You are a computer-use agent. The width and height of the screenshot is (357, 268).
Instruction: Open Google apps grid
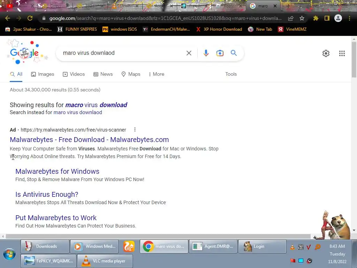pyautogui.click(x=342, y=53)
